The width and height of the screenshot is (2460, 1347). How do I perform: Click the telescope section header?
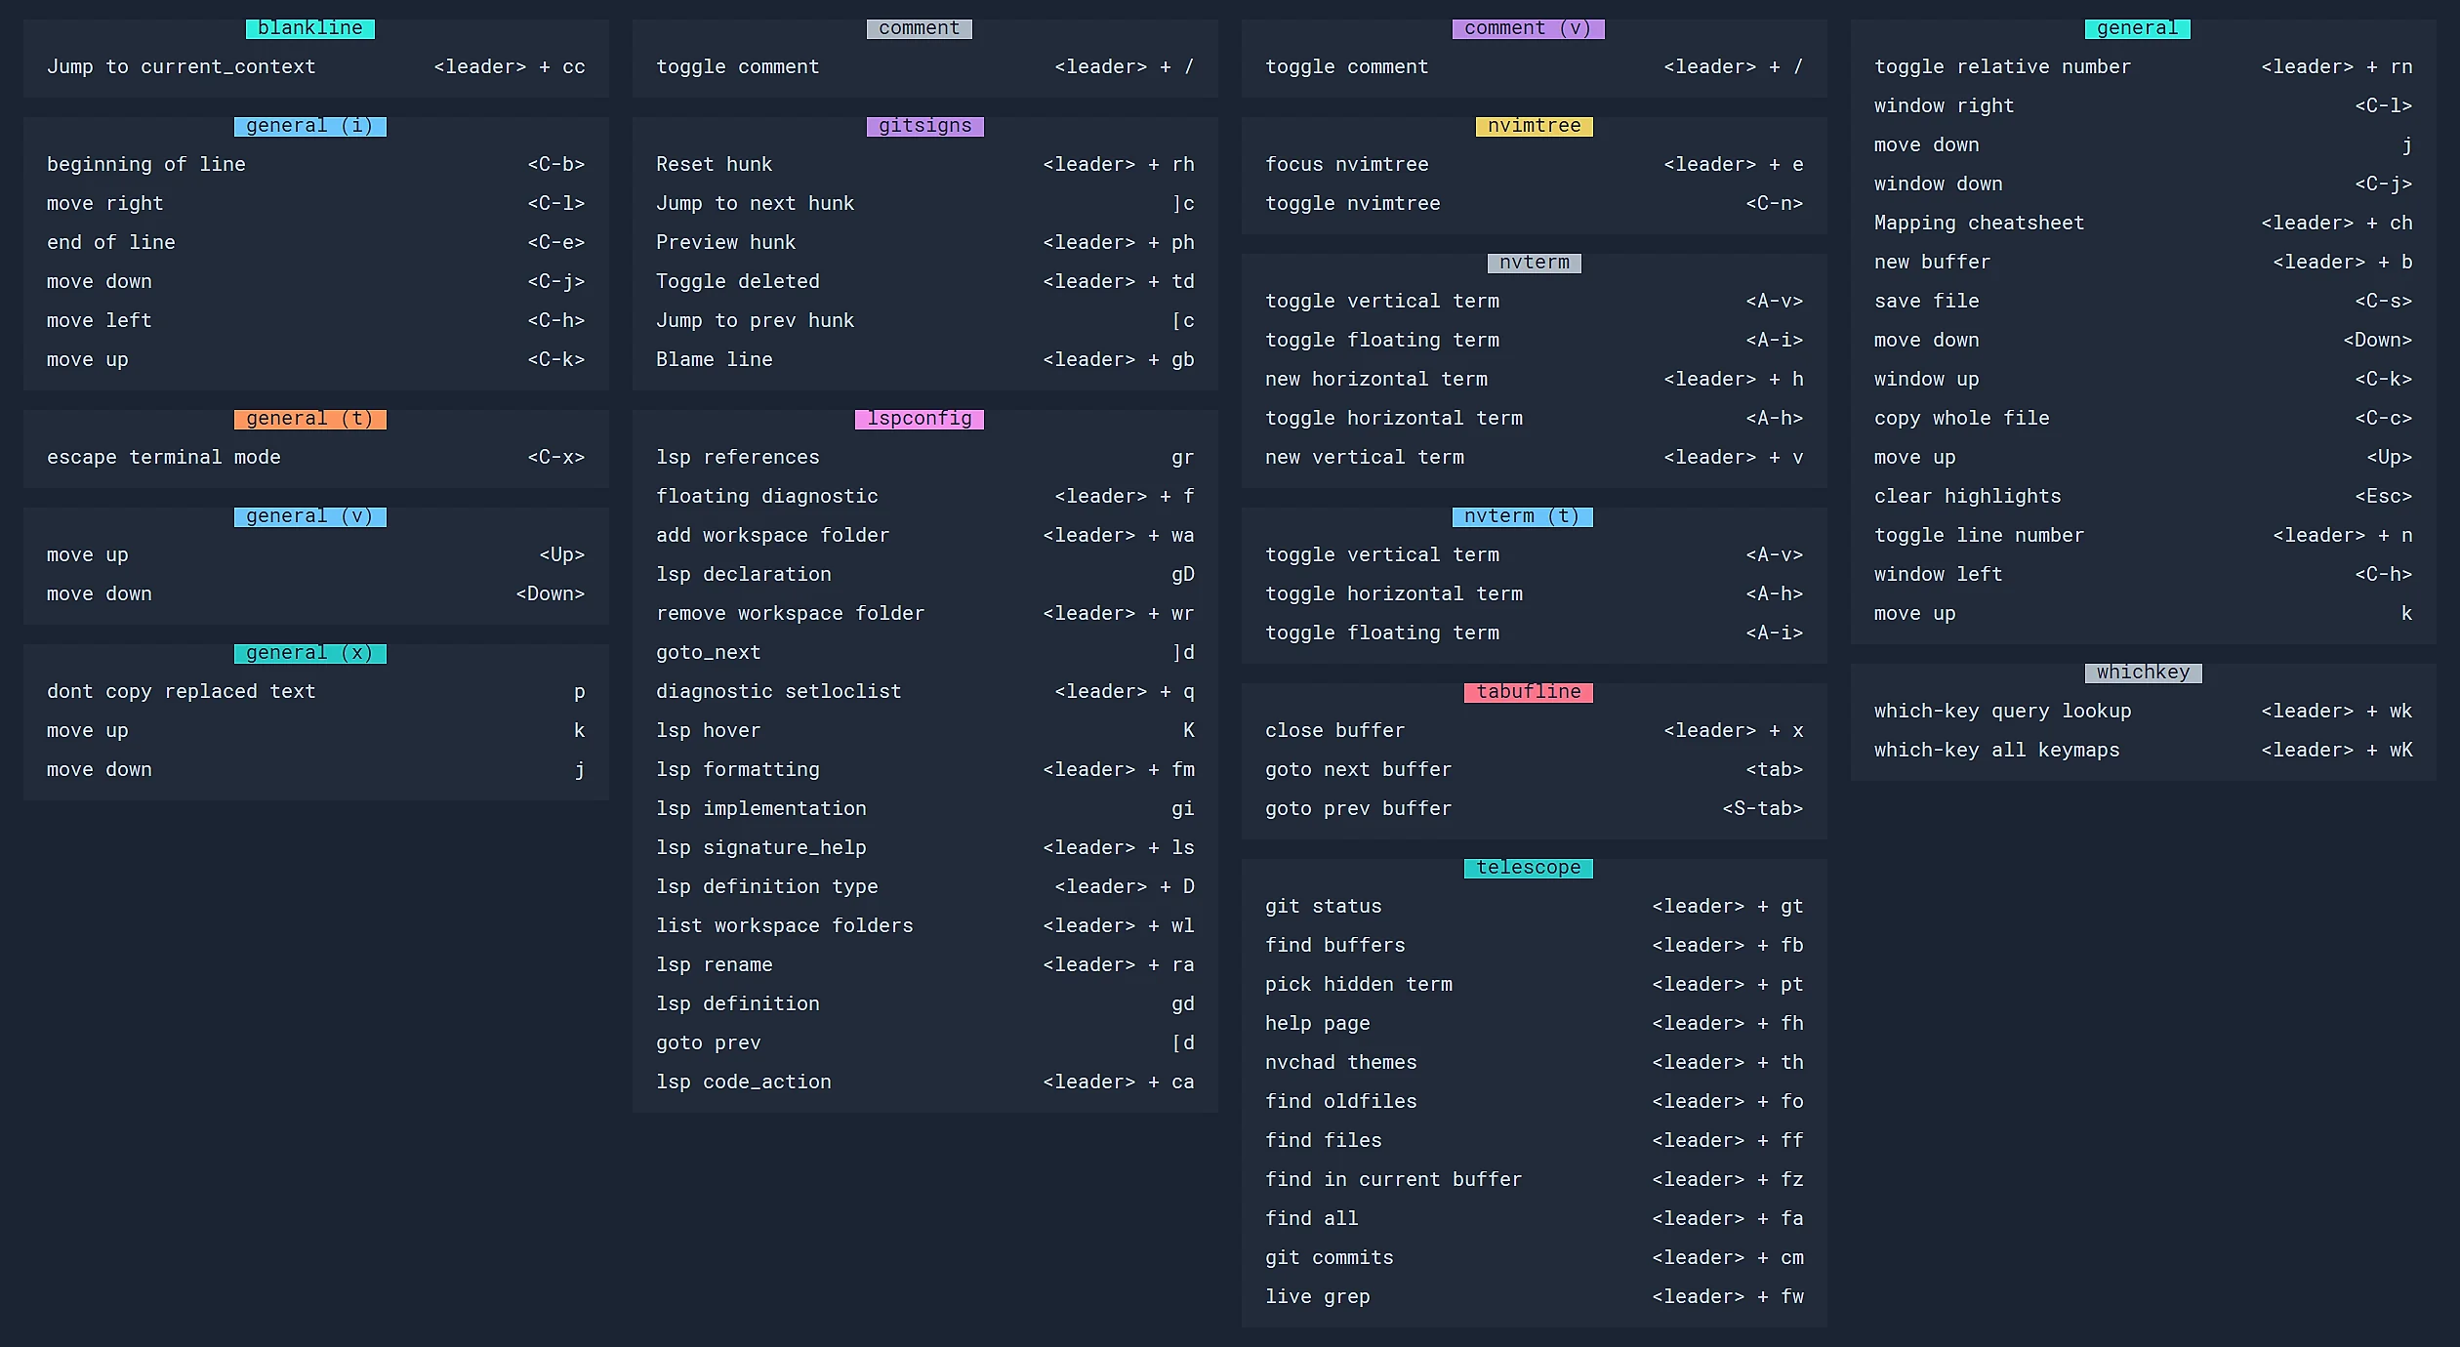click(1528, 868)
